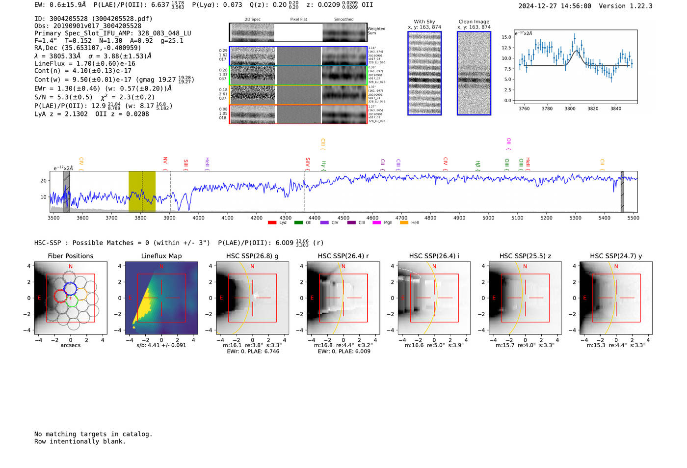This screenshot has width=687, height=468.
Task: Click the green Hβ line marker
Action: [x=478, y=165]
